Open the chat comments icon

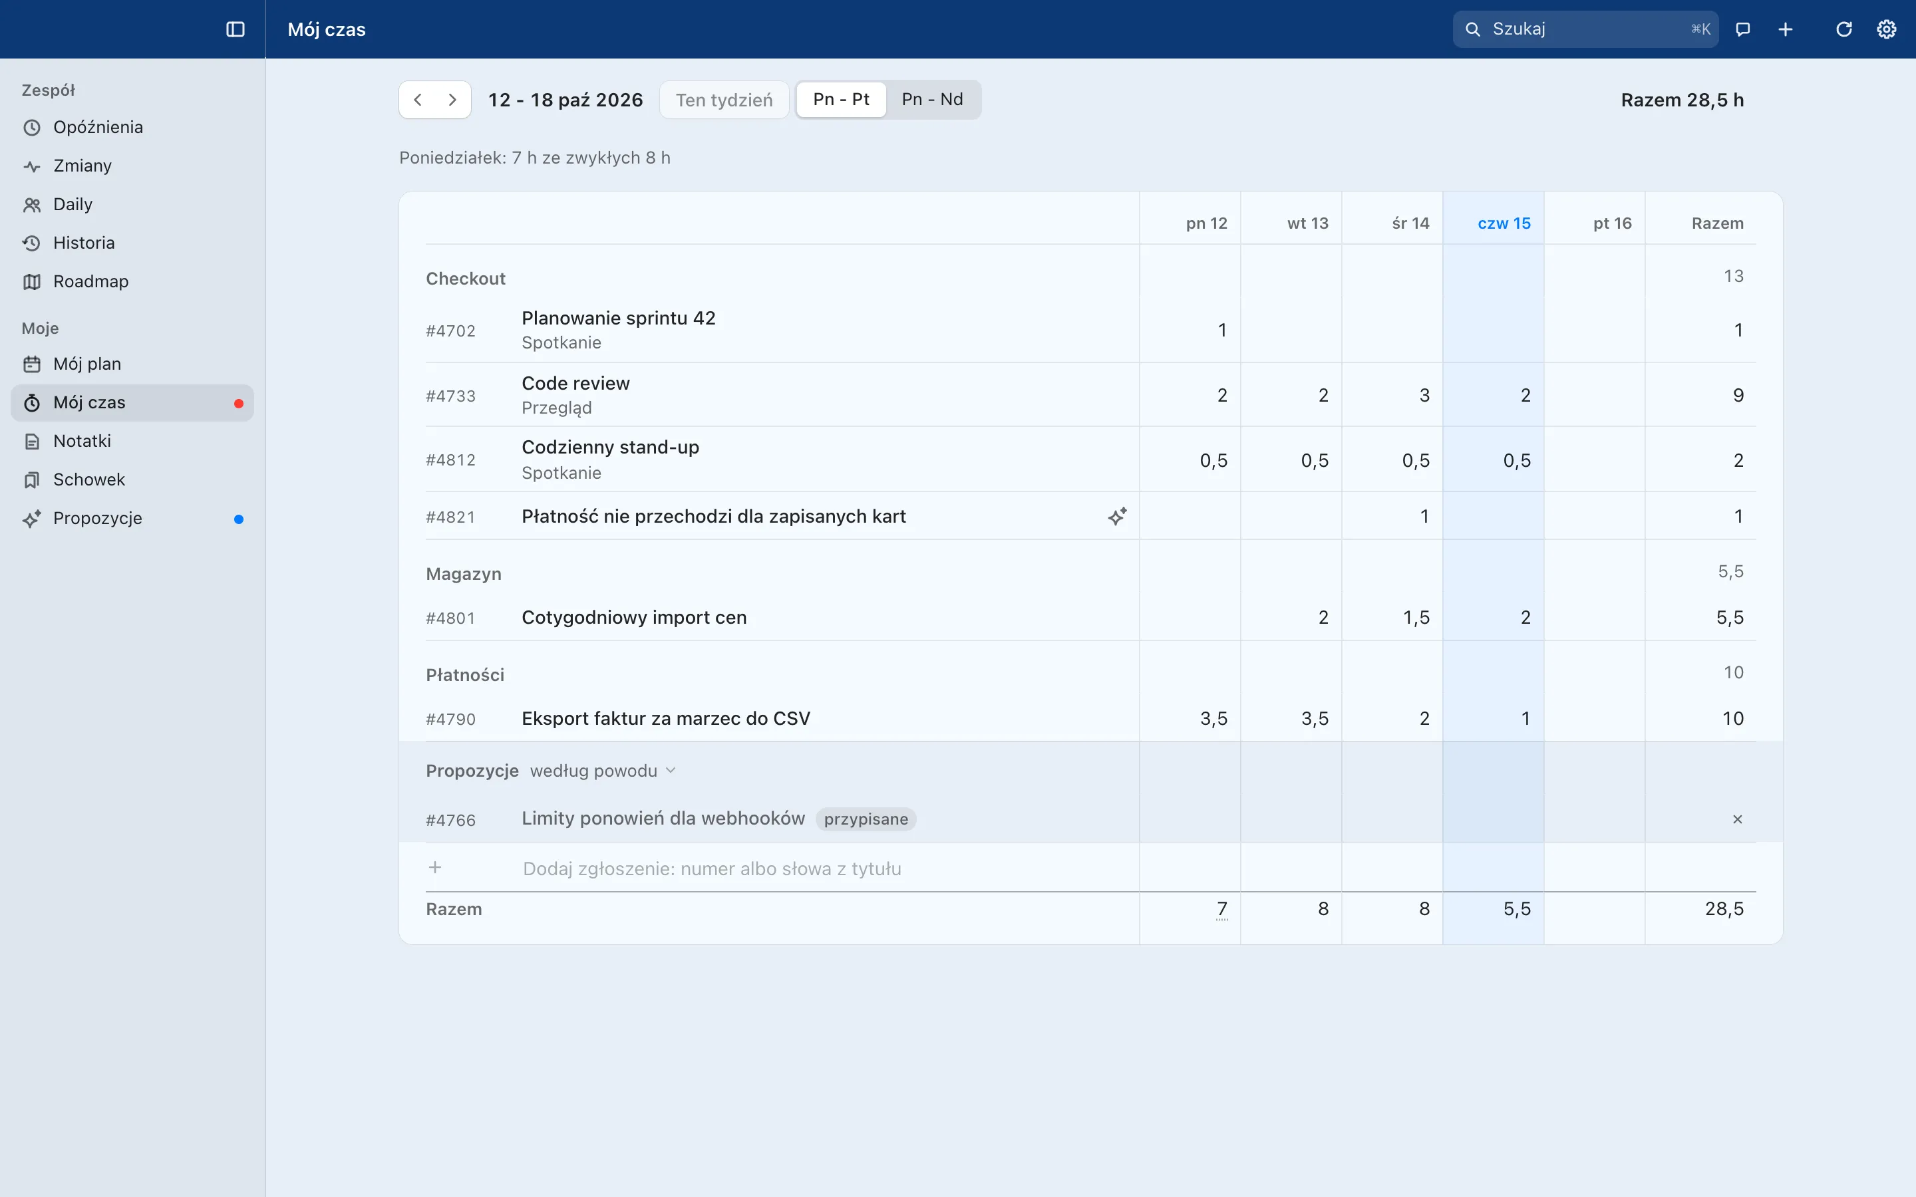[x=1742, y=29]
